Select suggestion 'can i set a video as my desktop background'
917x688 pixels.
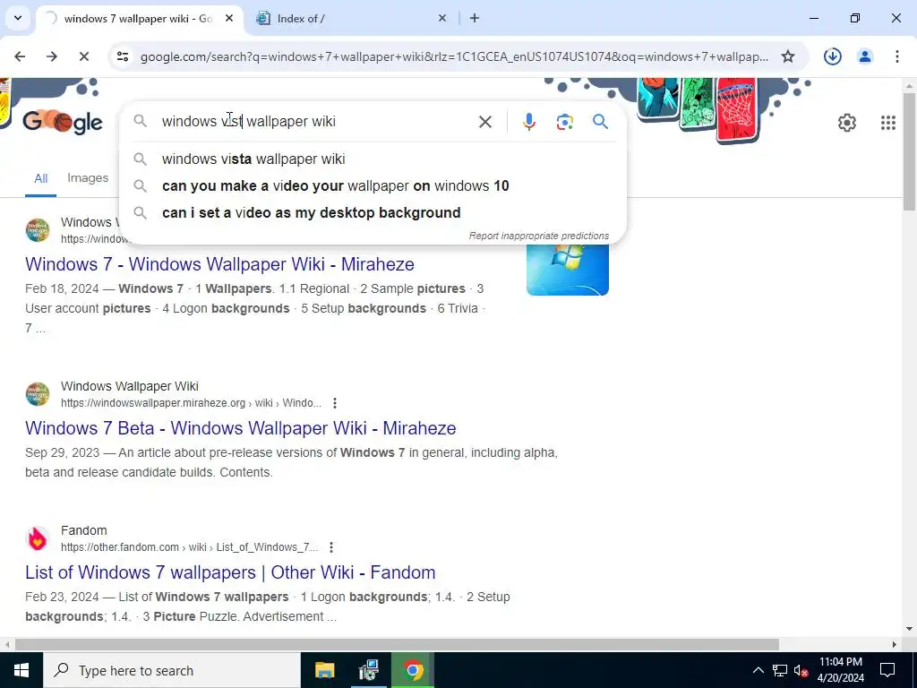pos(372,213)
